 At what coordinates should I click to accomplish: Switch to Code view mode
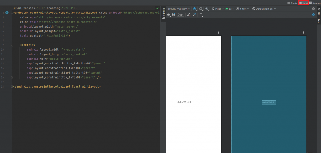292,3
